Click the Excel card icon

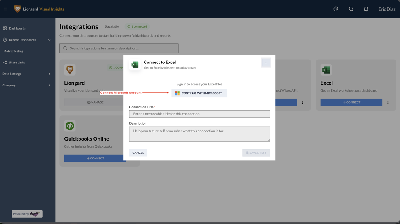[x=326, y=70]
